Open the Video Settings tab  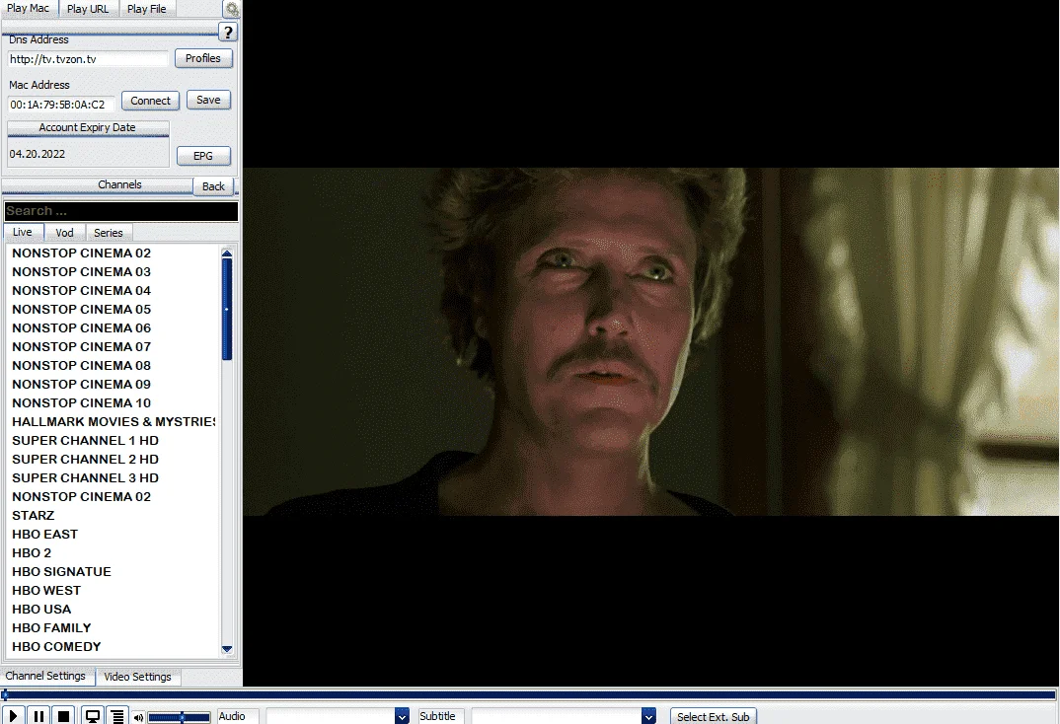click(137, 676)
